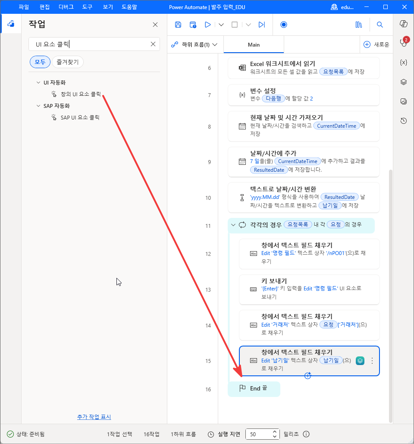Click the flow search magnifier icon
414x444 pixels.
tap(380, 25)
